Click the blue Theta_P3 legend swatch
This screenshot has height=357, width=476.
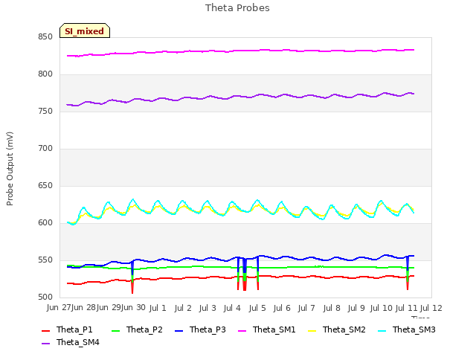[178, 330]
